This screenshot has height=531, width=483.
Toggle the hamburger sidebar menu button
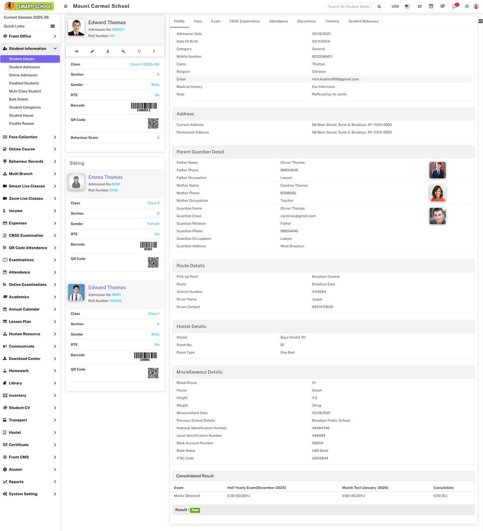pos(66,6)
